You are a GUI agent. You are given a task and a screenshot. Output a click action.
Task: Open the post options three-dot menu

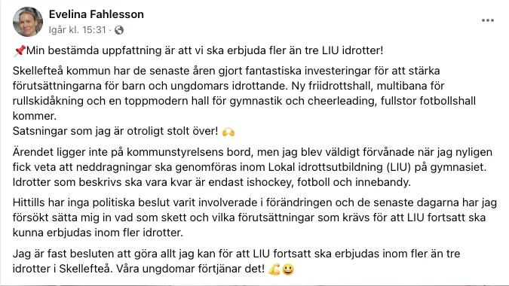[488, 20]
